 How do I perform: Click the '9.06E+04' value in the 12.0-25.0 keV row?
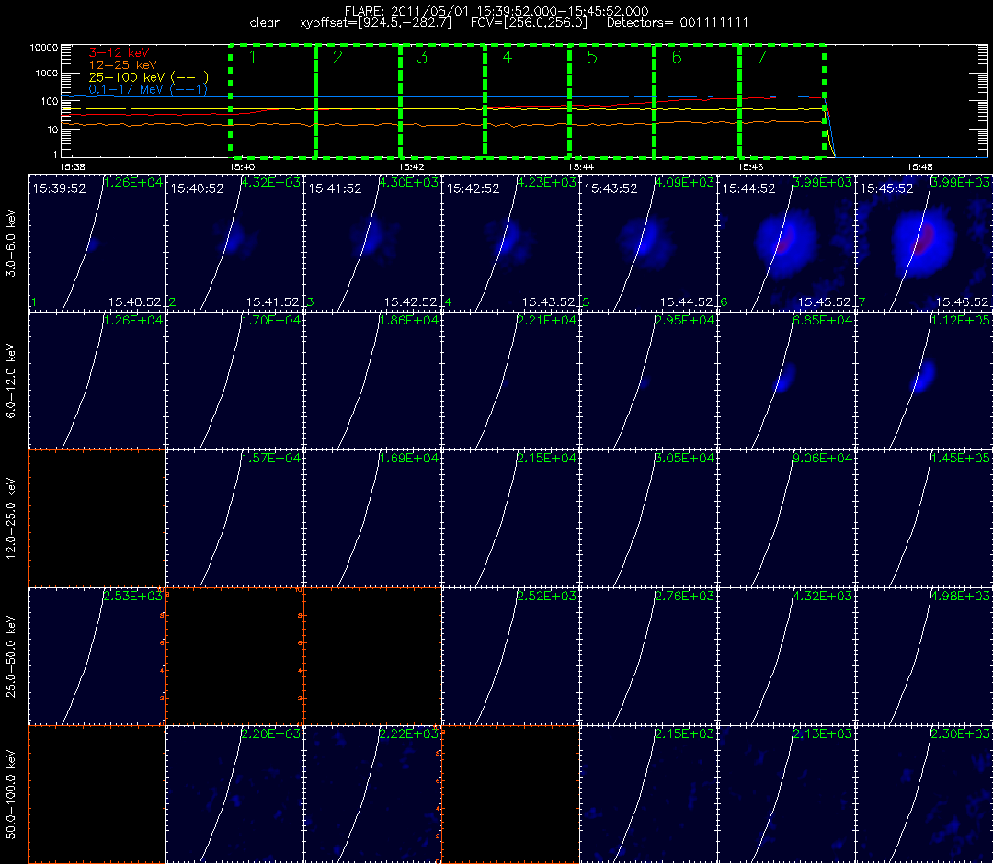coord(823,458)
